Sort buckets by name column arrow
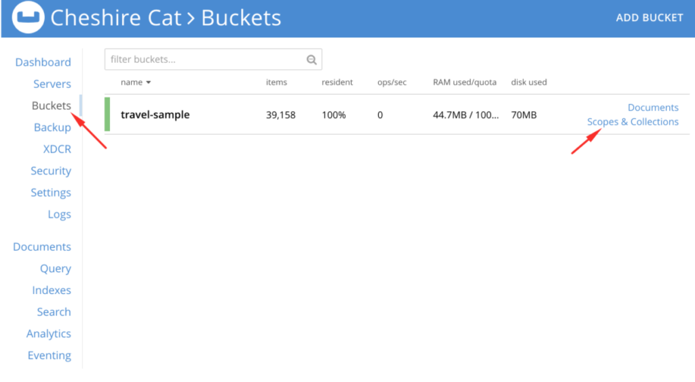Screen dimensions: 695x382 pyautogui.click(x=148, y=83)
